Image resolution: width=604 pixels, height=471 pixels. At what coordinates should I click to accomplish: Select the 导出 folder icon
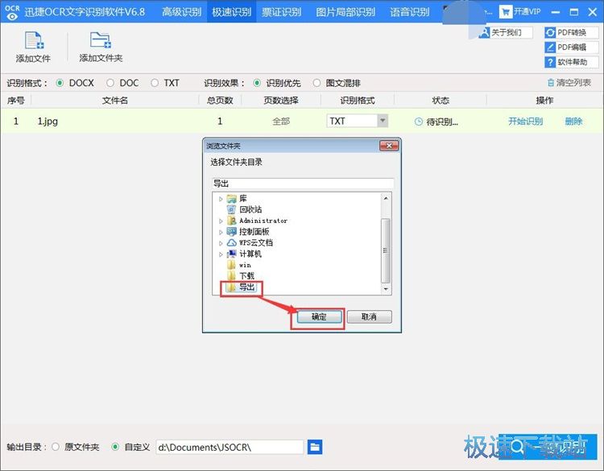pos(231,287)
